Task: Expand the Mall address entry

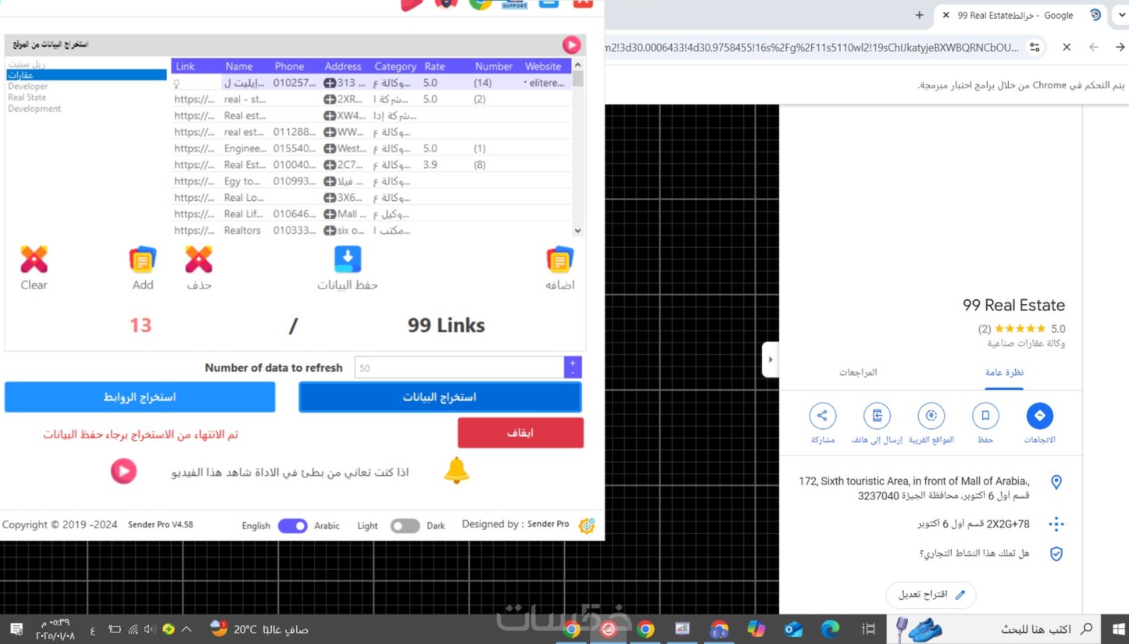Action: pos(329,214)
